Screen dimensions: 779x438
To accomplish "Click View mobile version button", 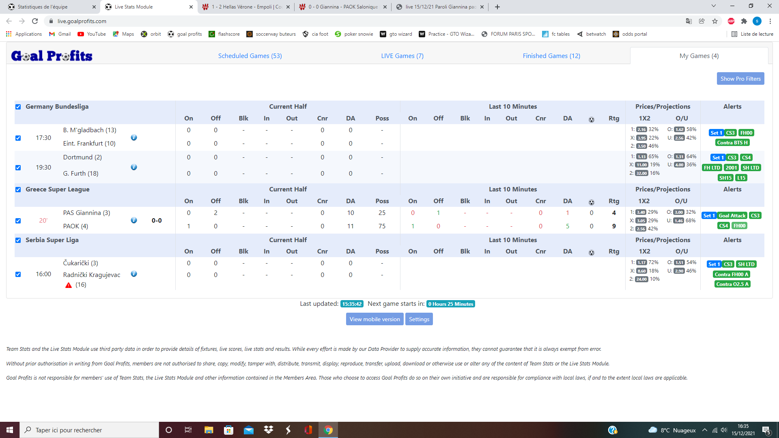I will click(374, 319).
